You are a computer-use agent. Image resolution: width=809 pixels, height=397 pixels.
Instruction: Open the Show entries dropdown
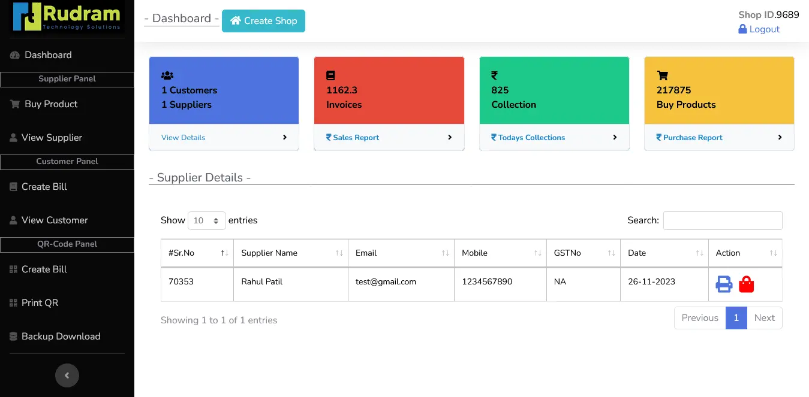click(207, 220)
